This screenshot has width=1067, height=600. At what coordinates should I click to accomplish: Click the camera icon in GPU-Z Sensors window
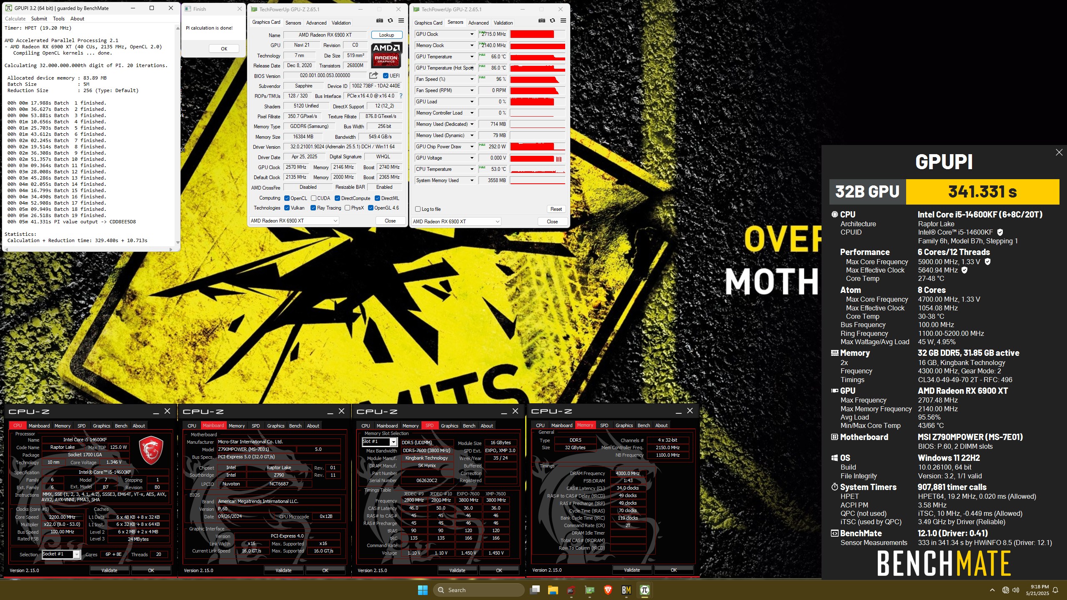(541, 20)
